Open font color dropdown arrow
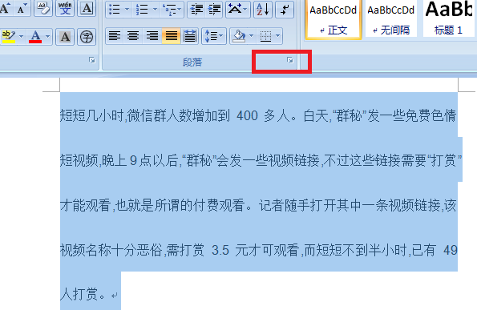The height and width of the screenshot is (310, 477). click(48, 37)
